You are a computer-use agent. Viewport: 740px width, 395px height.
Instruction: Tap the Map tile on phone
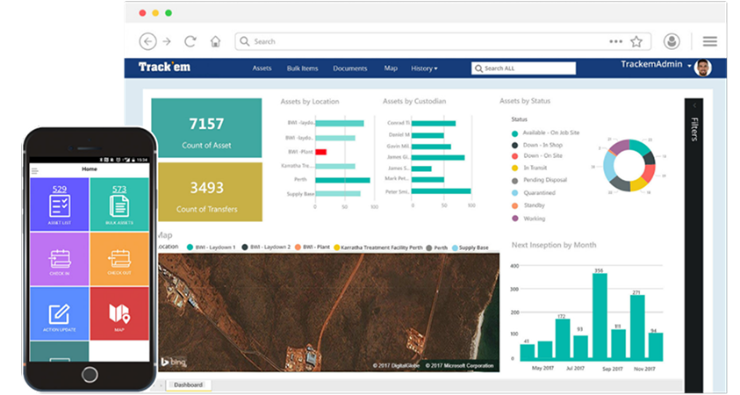pyautogui.click(x=119, y=314)
